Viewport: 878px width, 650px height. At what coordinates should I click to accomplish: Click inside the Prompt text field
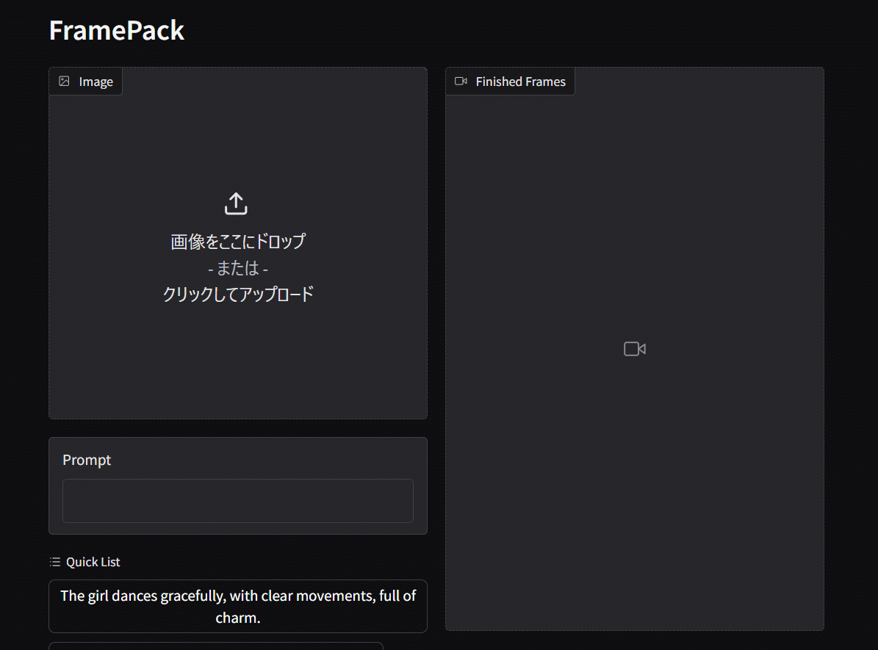coord(237,500)
